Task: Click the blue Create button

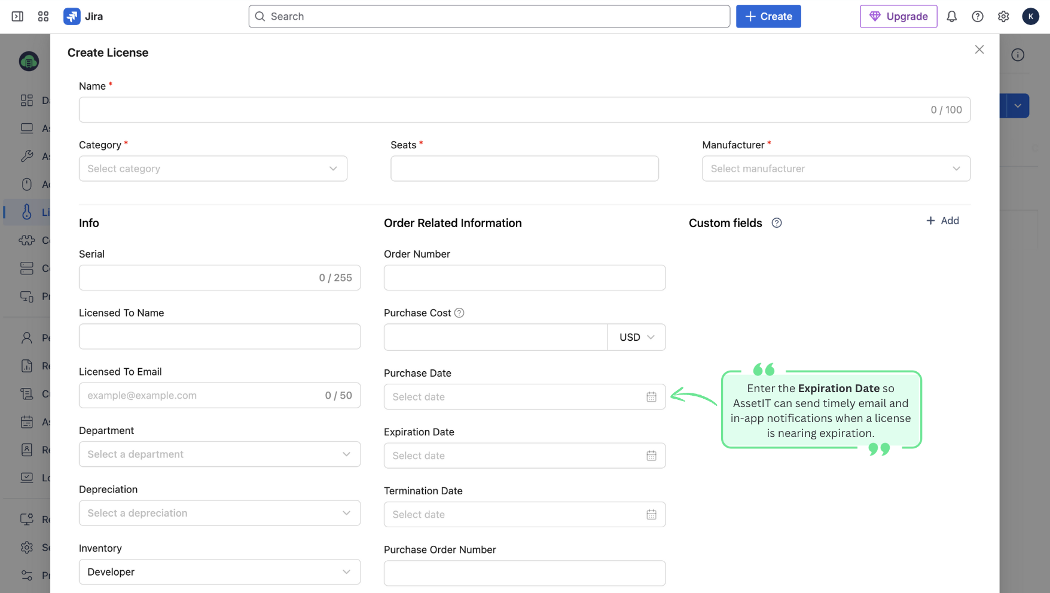Action: pyautogui.click(x=768, y=16)
